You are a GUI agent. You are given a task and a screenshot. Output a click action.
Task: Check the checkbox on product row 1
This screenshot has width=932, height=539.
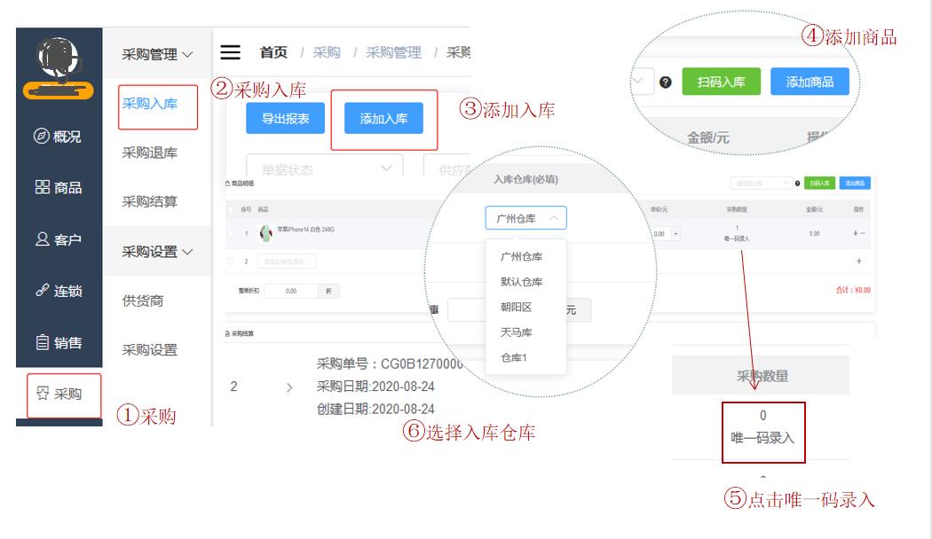pyautogui.click(x=229, y=231)
